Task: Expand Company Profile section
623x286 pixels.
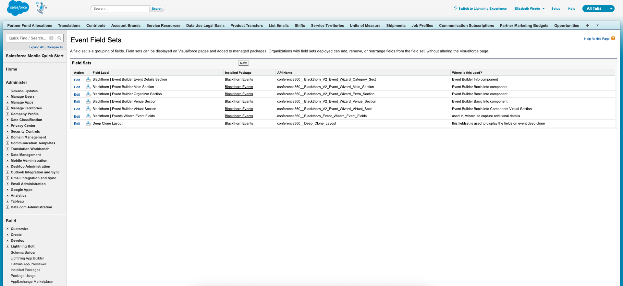Action: [7, 114]
